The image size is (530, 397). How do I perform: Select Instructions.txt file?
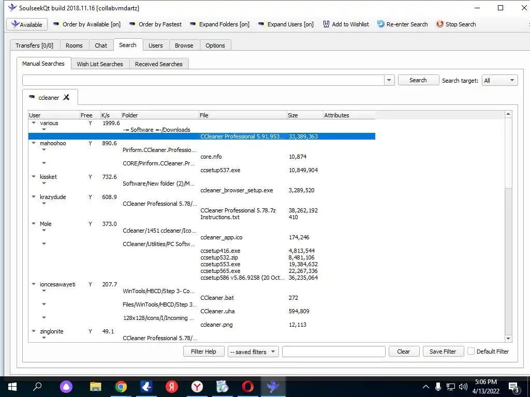220,217
